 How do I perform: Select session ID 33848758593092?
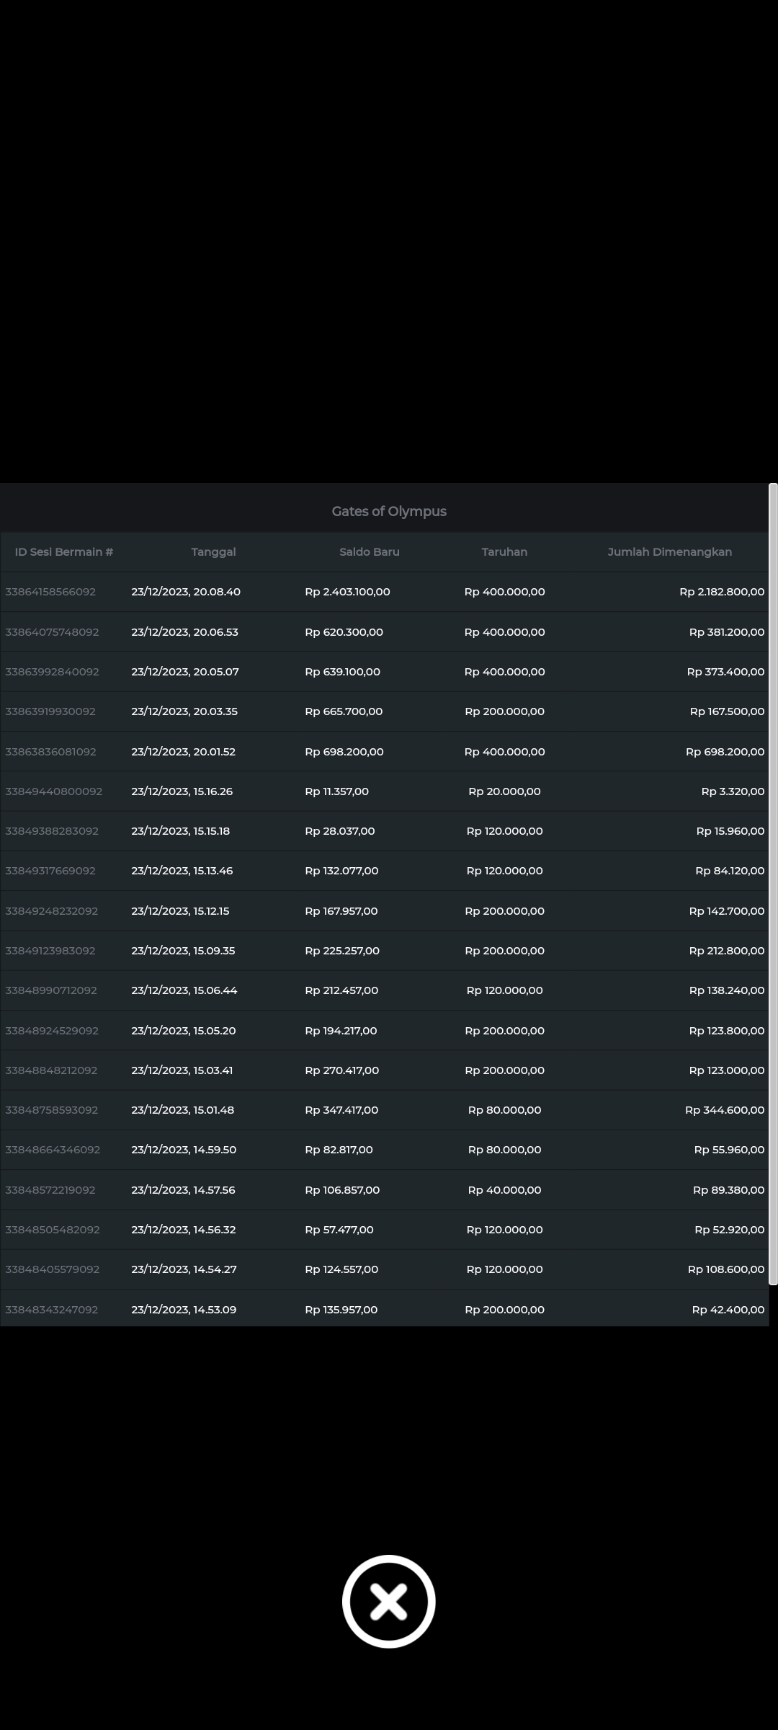click(x=51, y=1110)
